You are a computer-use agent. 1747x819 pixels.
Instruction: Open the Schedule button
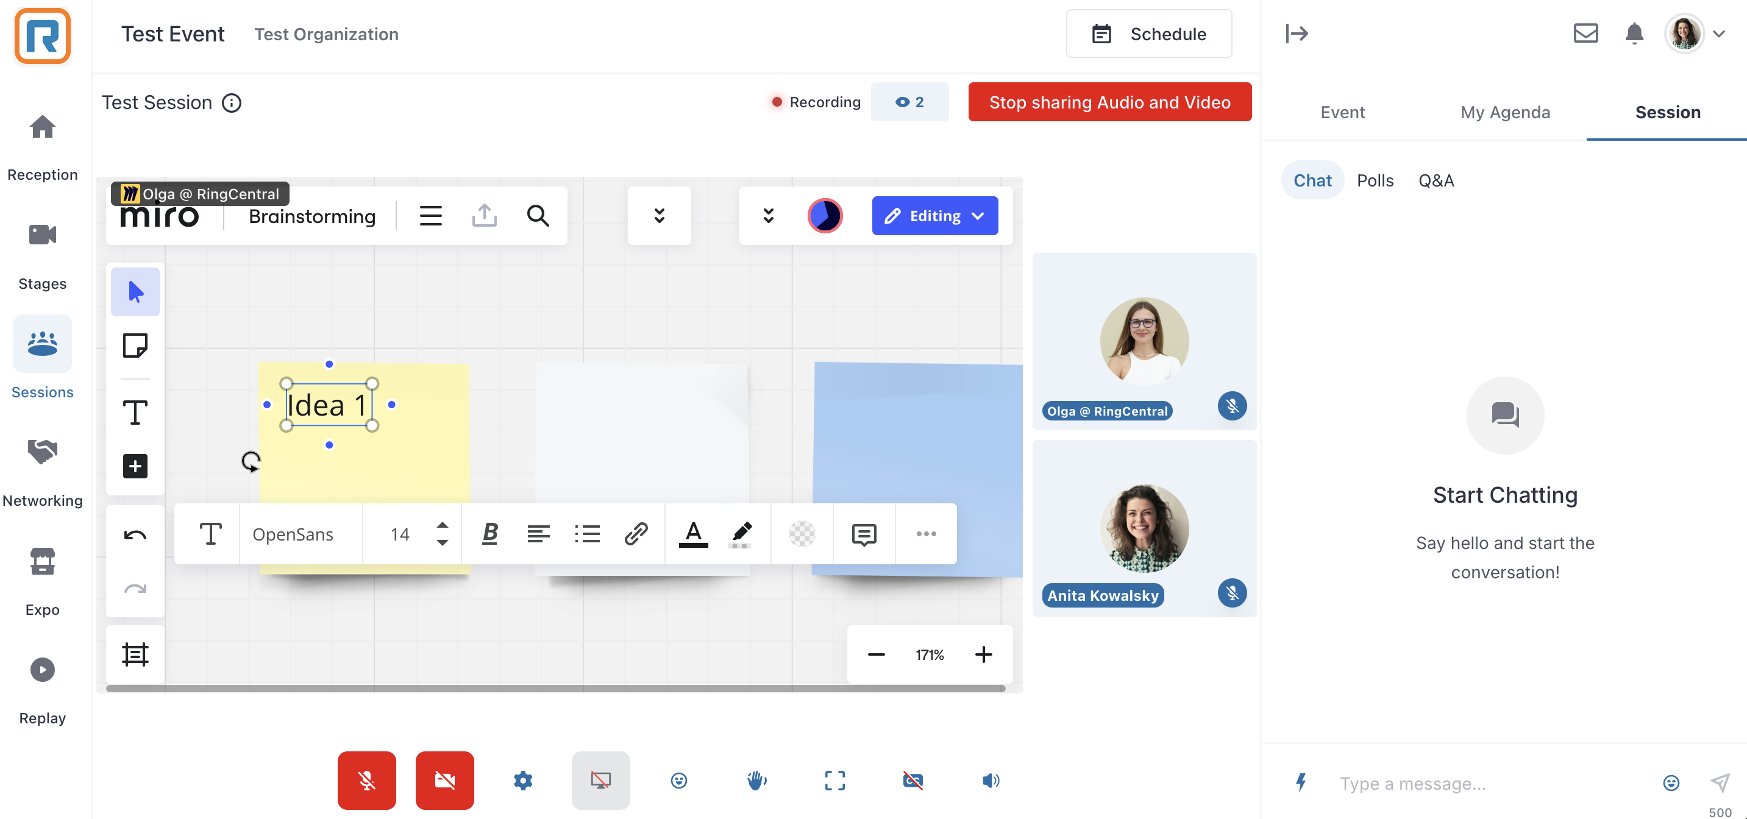[1149, 34]
